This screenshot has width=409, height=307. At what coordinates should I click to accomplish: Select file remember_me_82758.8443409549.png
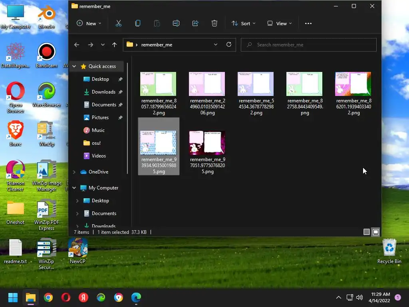[x=305, y=94]
